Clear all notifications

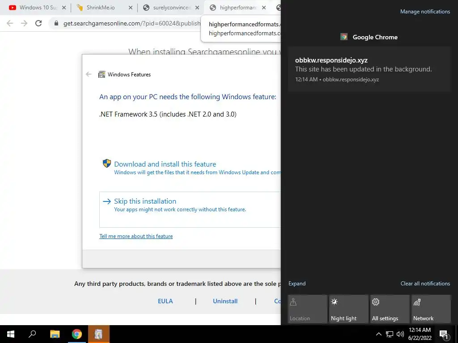(425, 284)
